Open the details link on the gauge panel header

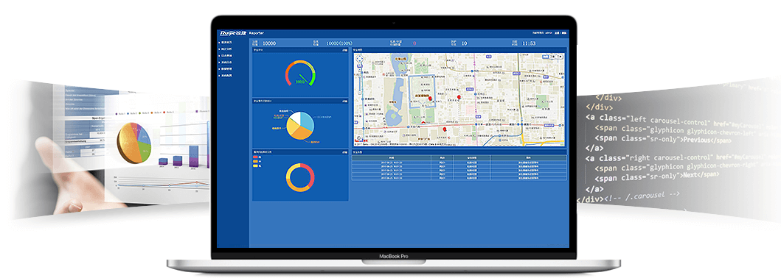point(344,50)
